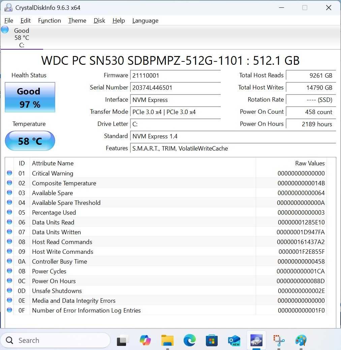Open the Theme menu

tap(77, 21)
